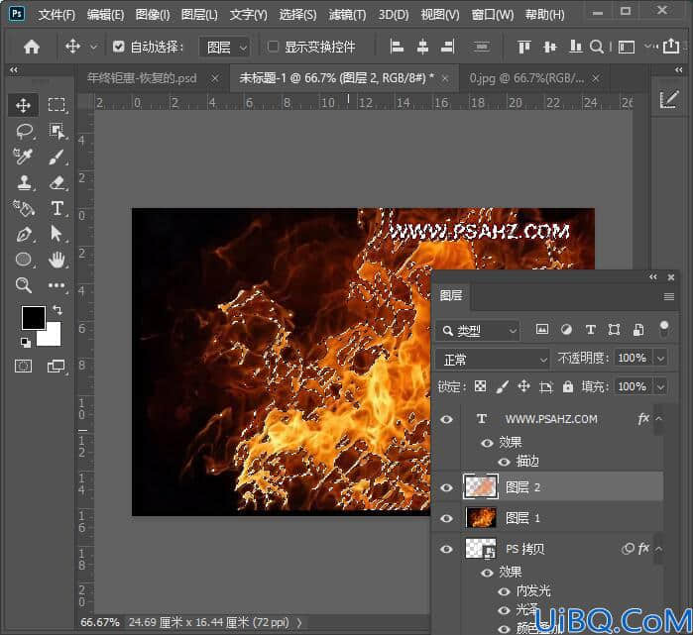Open the 滤镜(T) menu
Viewport: 693px width, 635px height.
click(x=347, y=15)
